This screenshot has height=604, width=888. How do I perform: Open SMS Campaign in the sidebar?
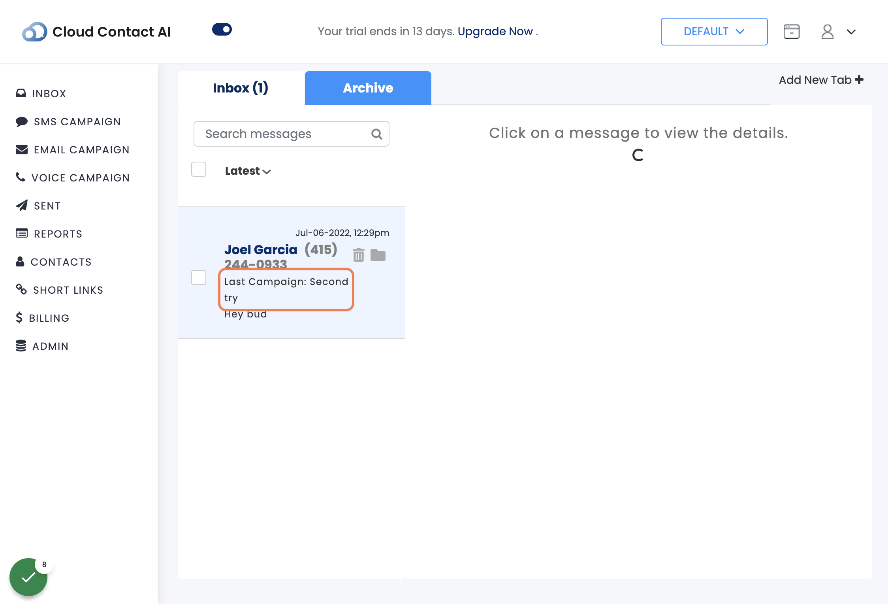(x=68, y=122)
